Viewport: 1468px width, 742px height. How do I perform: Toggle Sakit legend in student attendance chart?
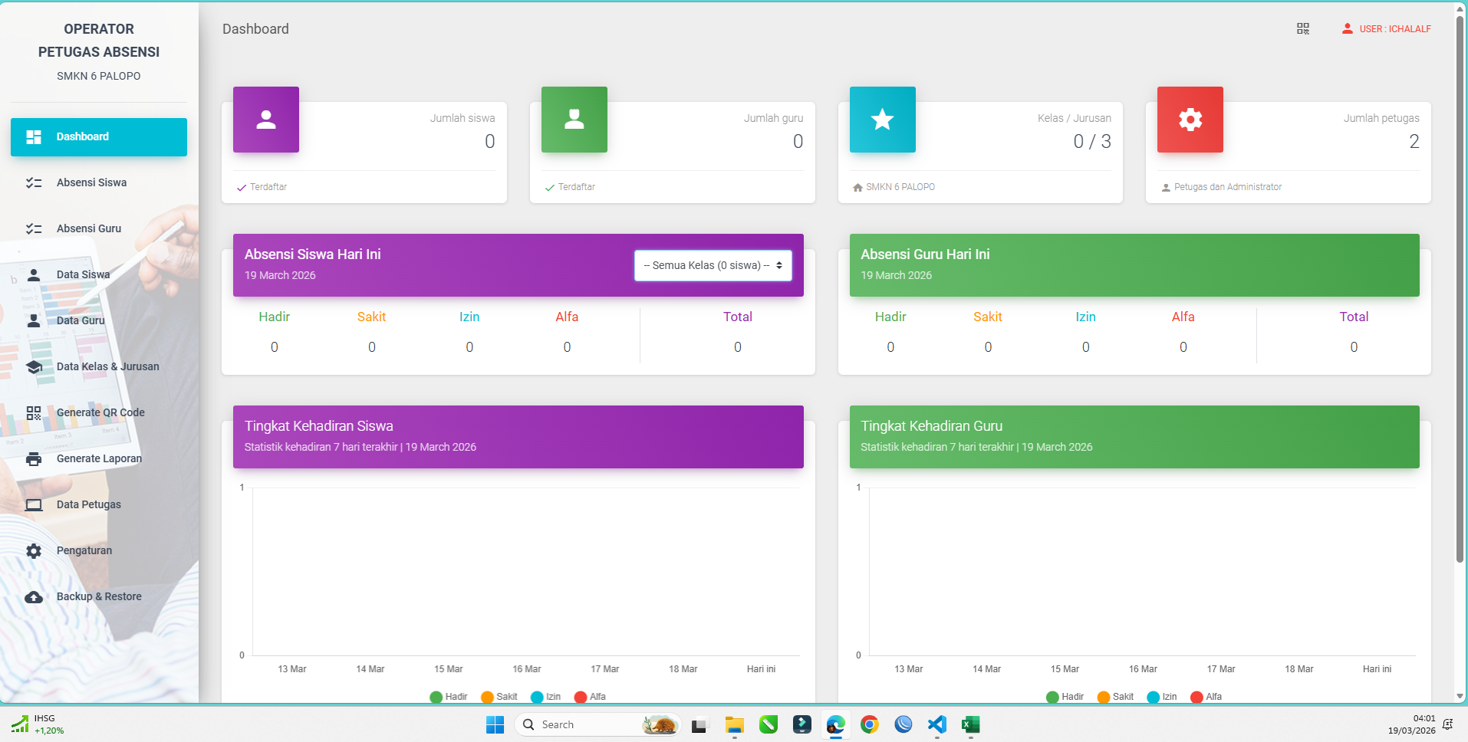499,697
